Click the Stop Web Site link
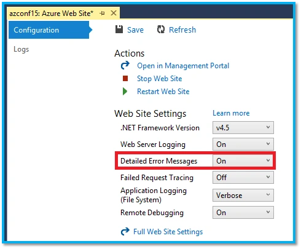The width and height of the screenshot is (301, 249). (159, 79)
